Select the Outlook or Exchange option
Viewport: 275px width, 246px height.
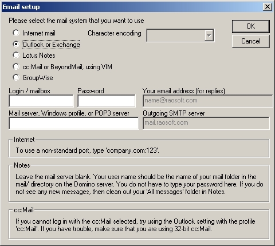coord(16,44)
